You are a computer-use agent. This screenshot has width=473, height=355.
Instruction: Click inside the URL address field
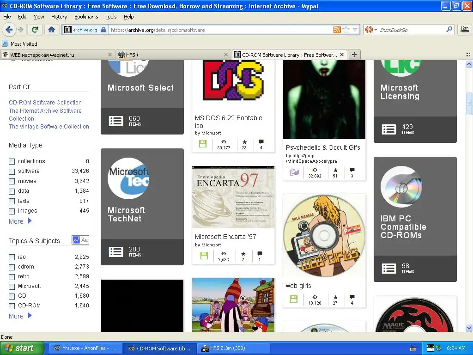point(220,30)
